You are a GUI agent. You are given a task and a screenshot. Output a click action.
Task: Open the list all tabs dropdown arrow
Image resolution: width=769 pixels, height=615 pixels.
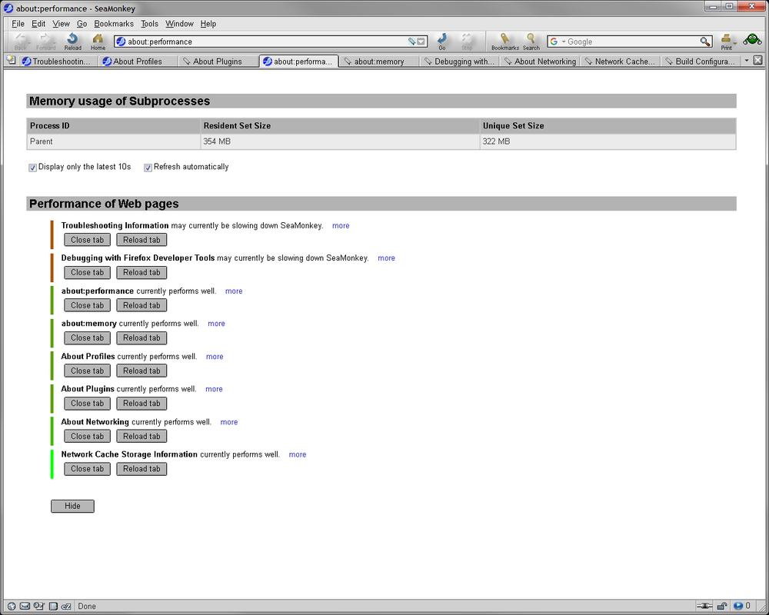click(x=747, y=60)
